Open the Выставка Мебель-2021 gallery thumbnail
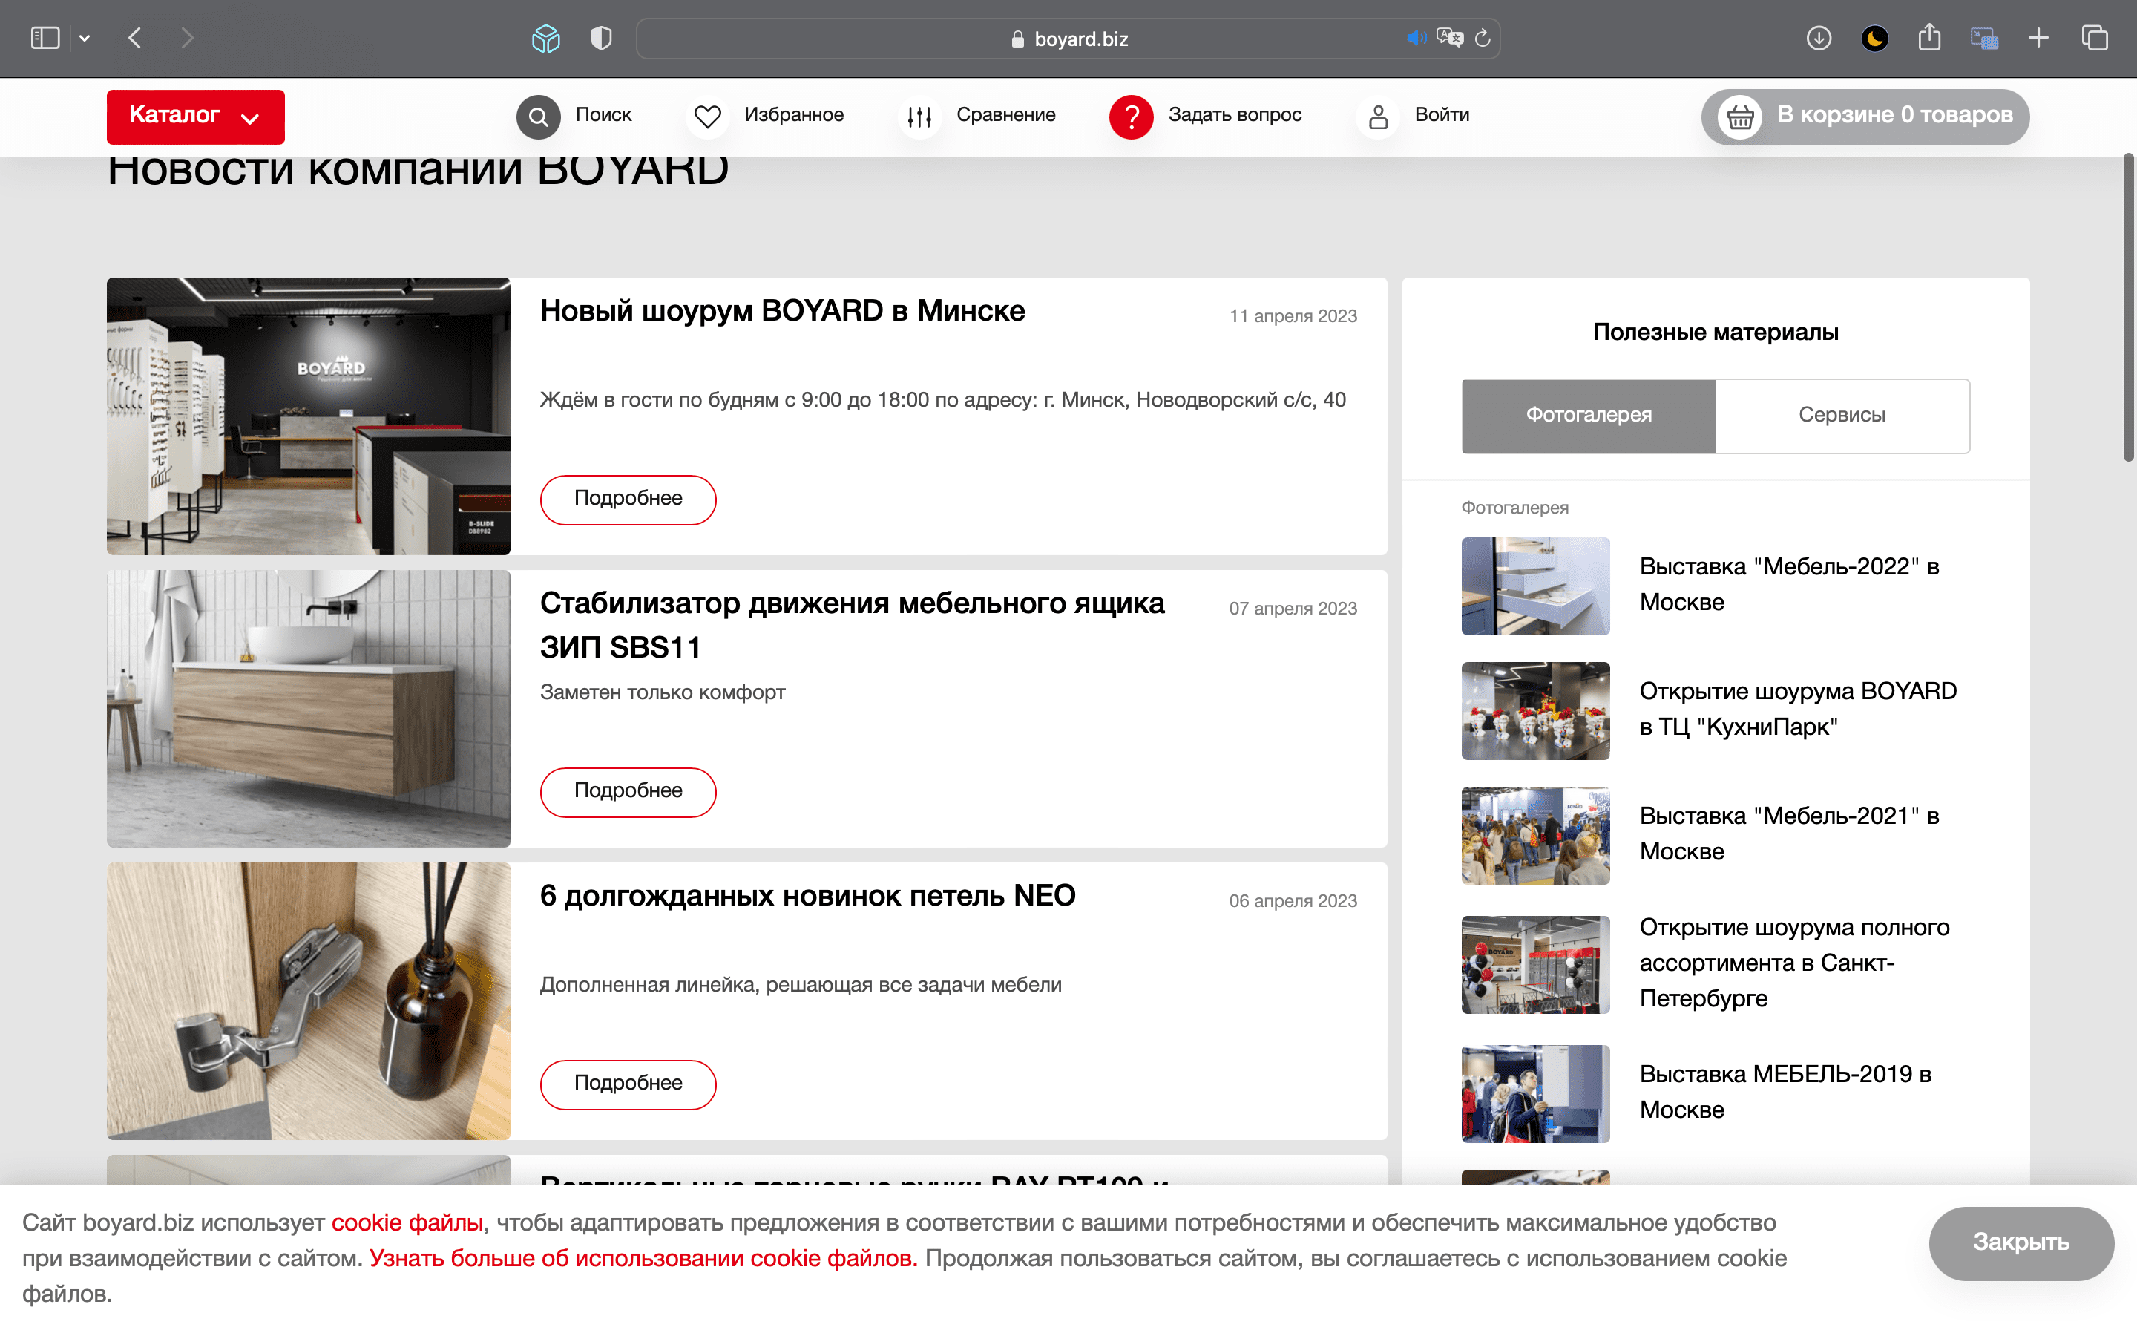Viewport: 2137px width, 1336px height. tap(1534, 835)
